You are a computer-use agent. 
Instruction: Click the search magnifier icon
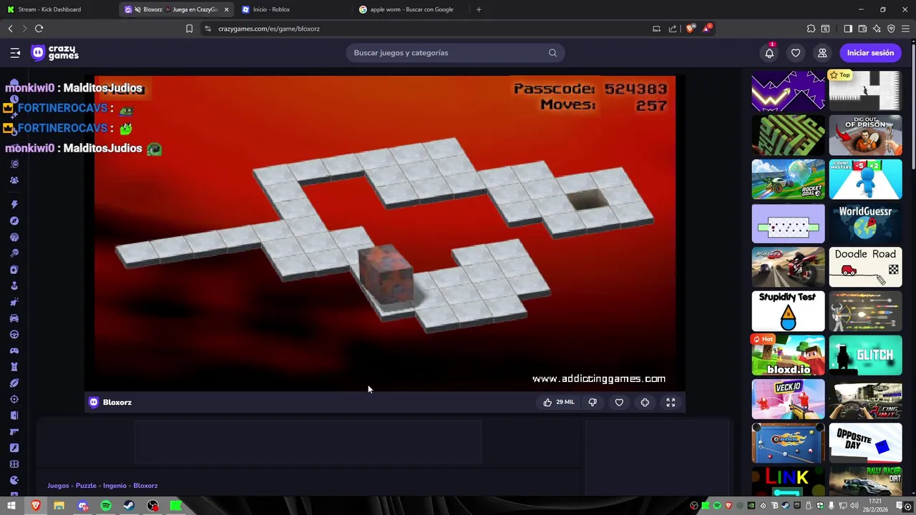(x=552, y=53)
